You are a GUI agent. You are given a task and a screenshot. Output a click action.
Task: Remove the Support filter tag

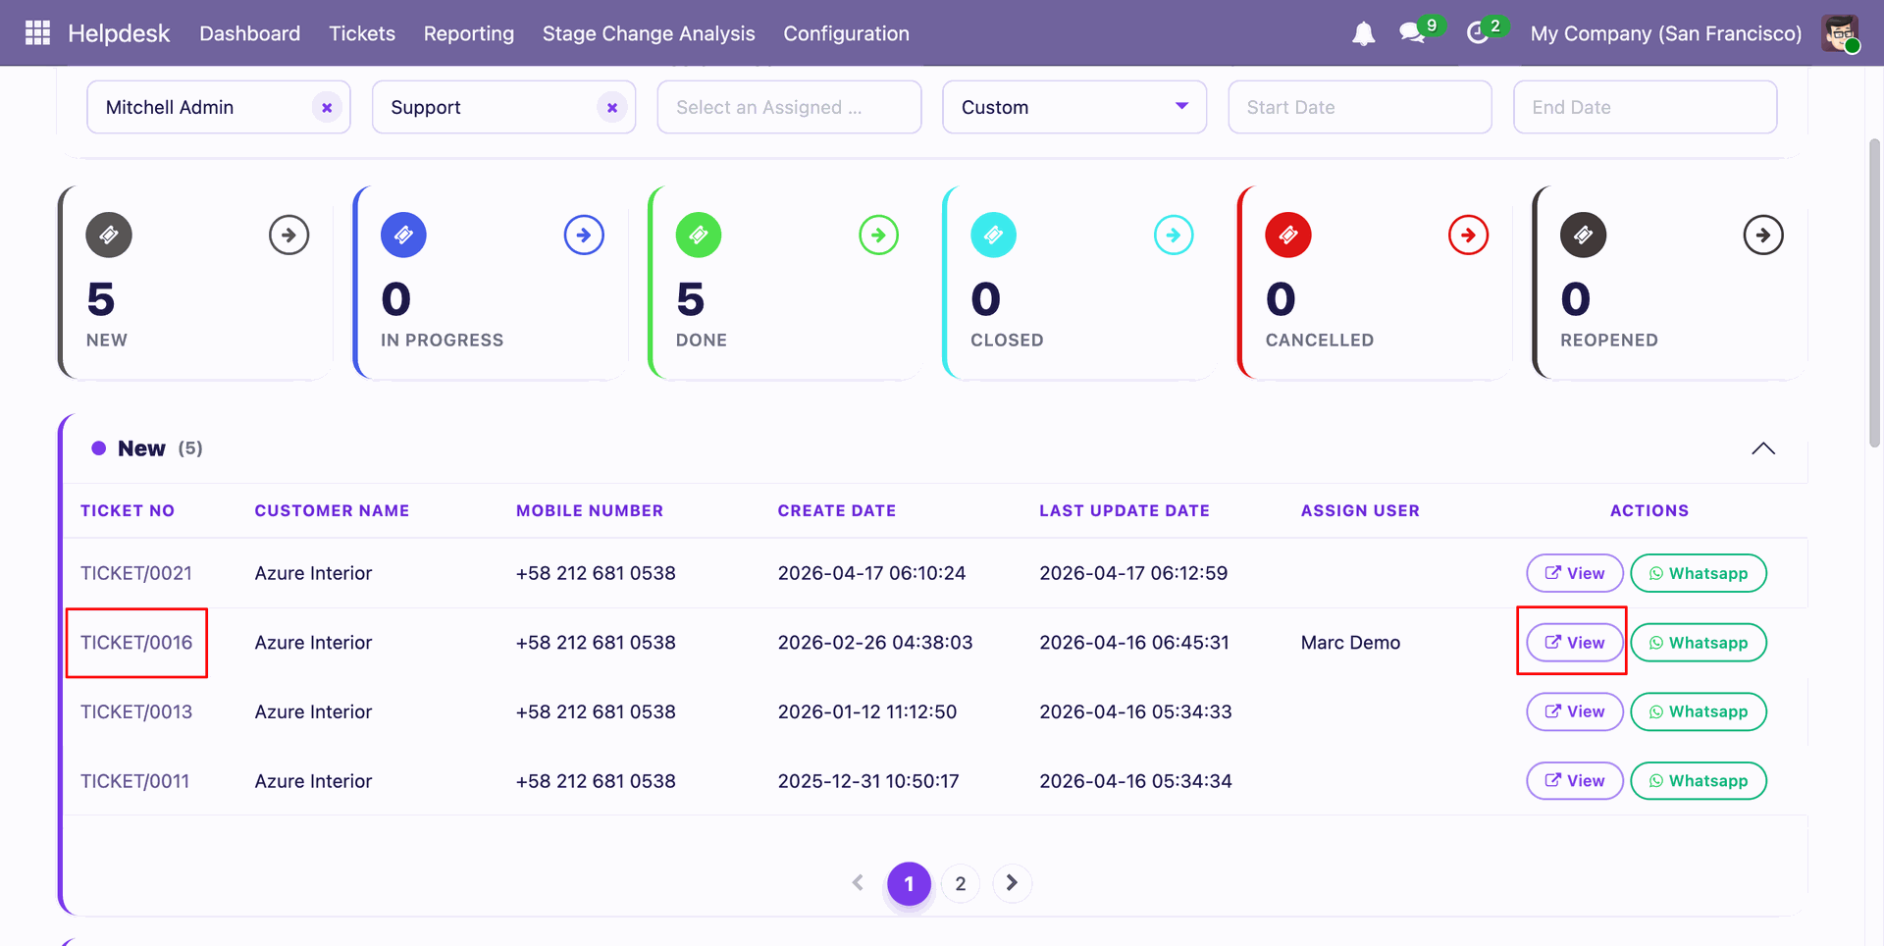point(612,108)
